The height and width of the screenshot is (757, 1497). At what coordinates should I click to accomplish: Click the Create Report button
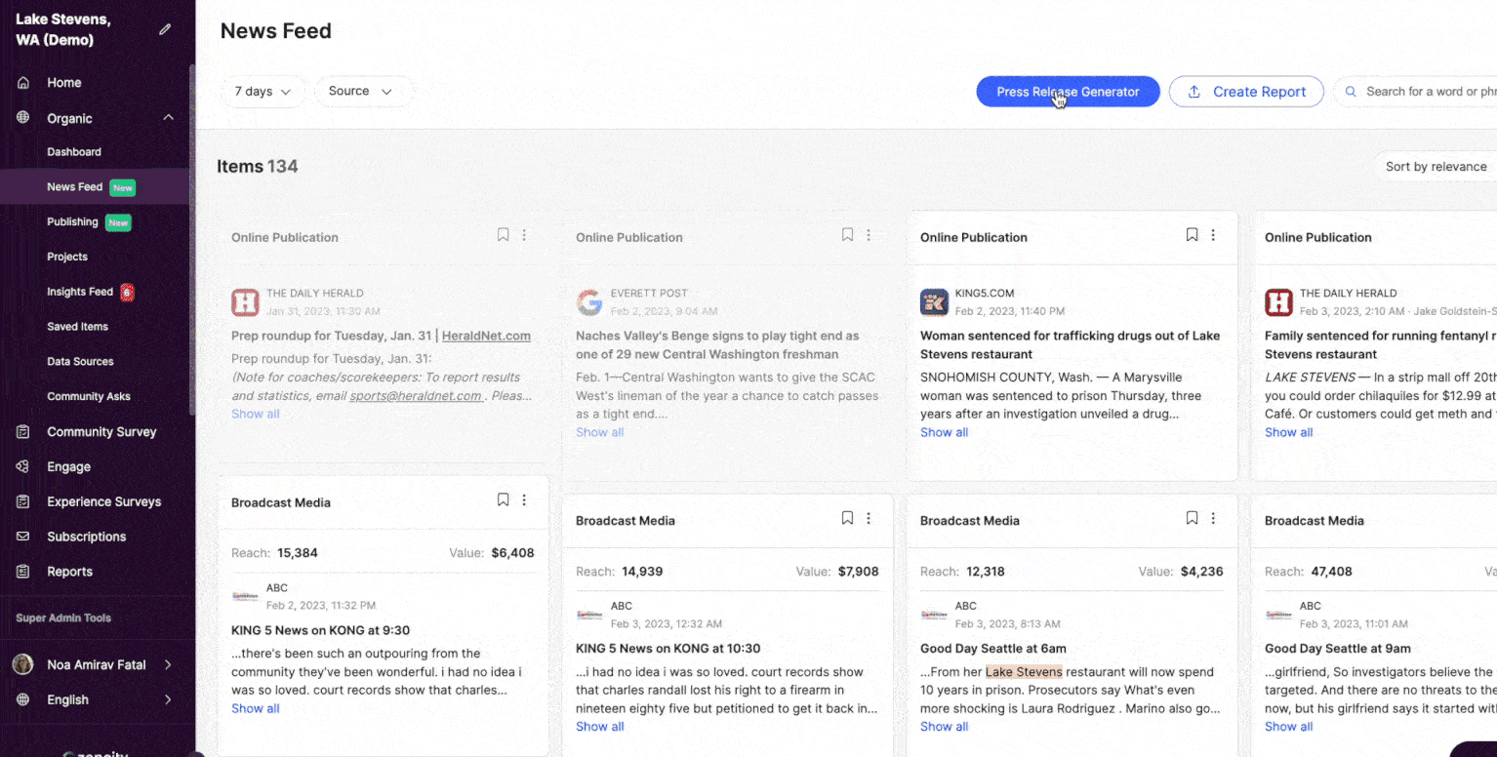coord(1246,92)
